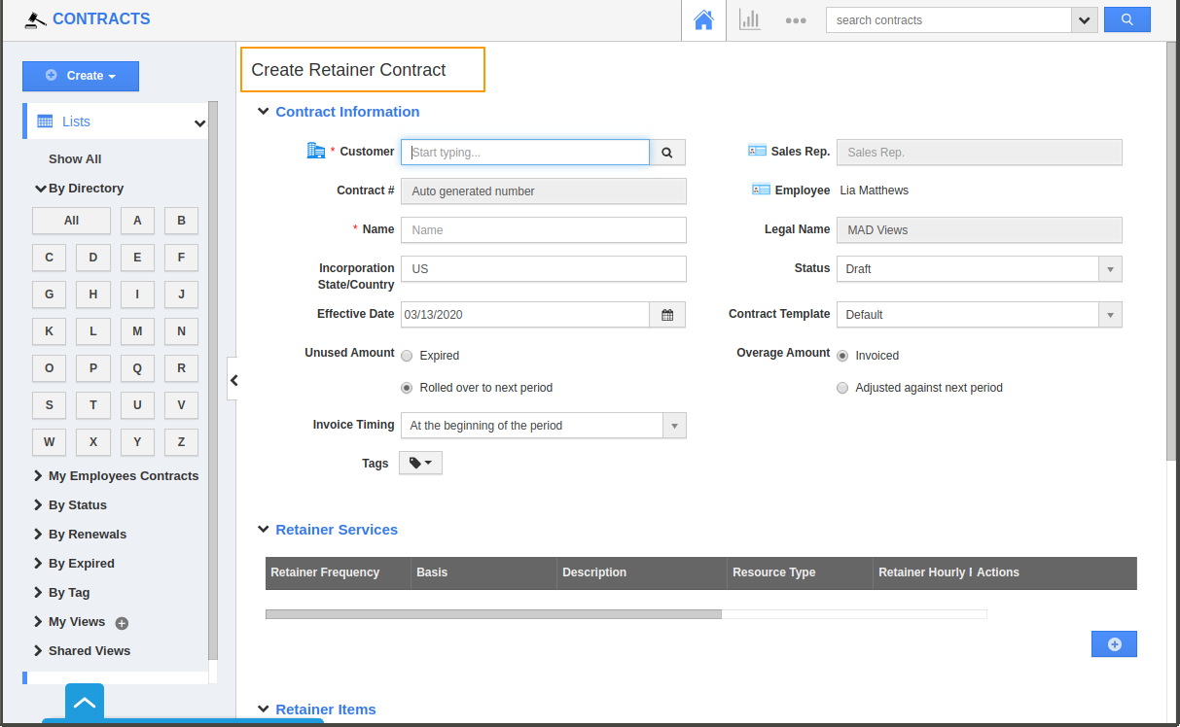Open the More options ellipsis icon
Image resolution: width=1180 pixels, height=727 pixels.
click(x=796, y=20)
